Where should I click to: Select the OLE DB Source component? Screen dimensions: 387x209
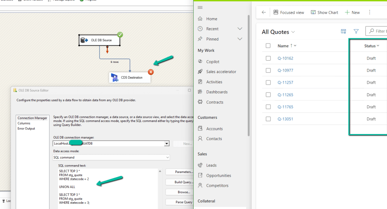click(99, 40)
